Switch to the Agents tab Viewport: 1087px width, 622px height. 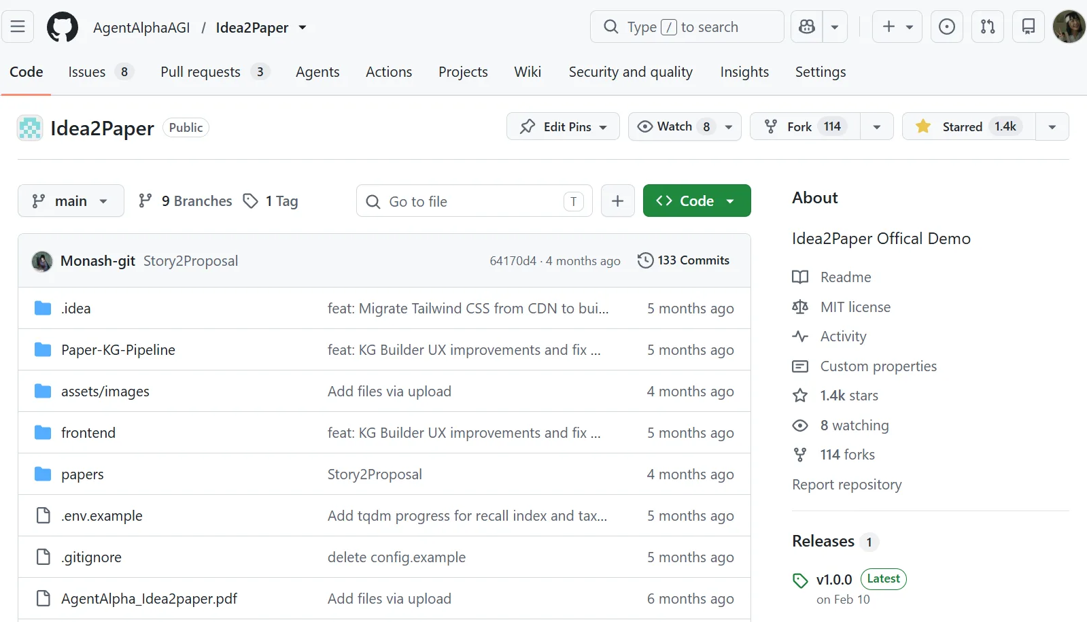(x=317, y=72)
